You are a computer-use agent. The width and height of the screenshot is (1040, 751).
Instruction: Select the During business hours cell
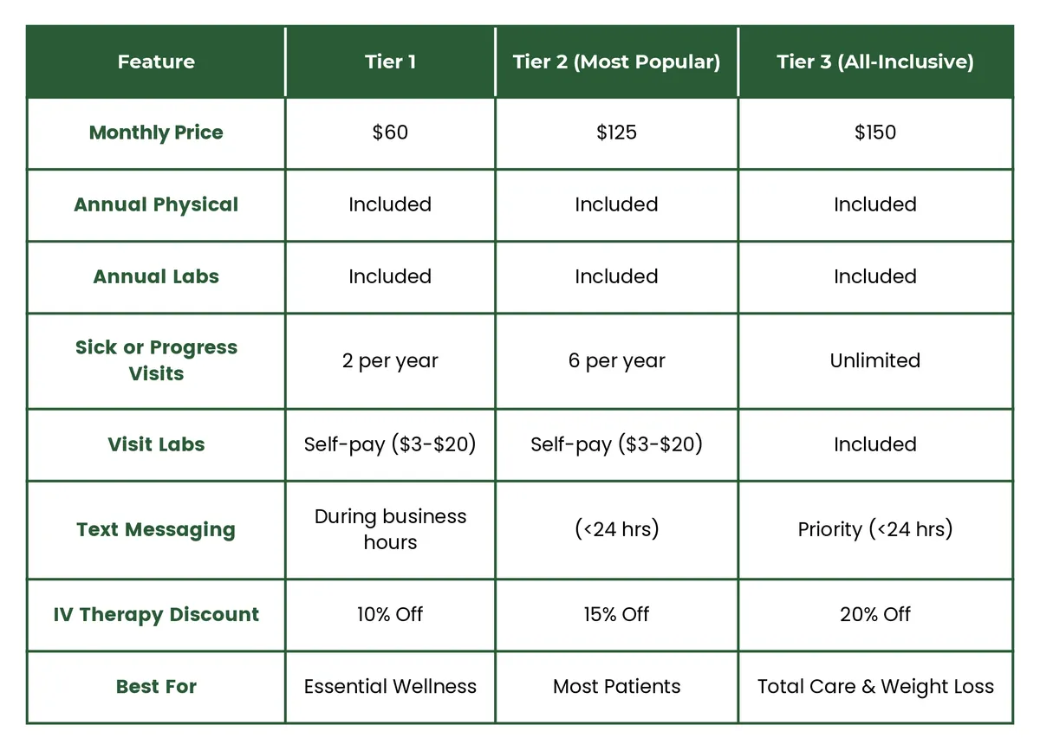pos(390,529)
